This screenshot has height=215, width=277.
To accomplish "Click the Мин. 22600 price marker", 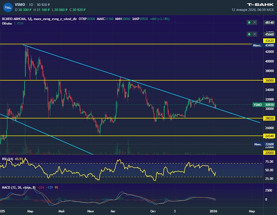I will click(264, 144).
